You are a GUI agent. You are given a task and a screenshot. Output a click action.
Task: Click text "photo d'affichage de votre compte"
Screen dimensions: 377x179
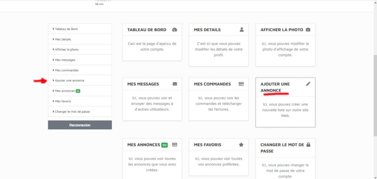pos(285,52)
